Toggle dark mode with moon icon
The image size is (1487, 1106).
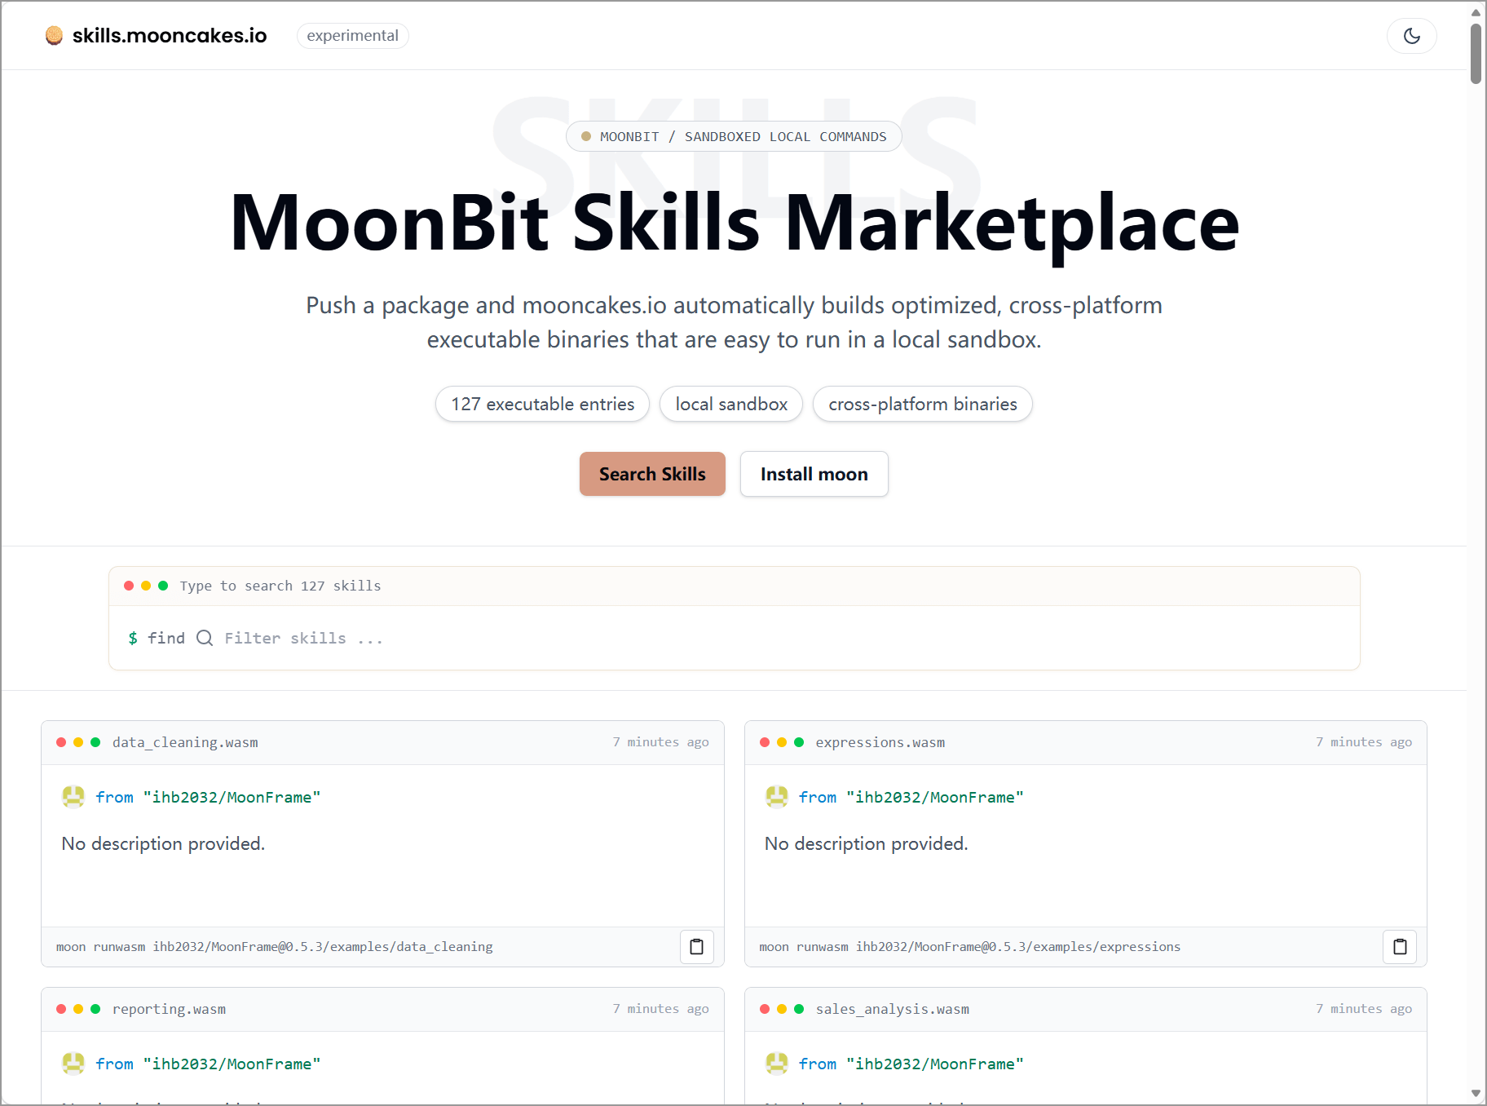pyautogui.click(x=1411, y=36)
